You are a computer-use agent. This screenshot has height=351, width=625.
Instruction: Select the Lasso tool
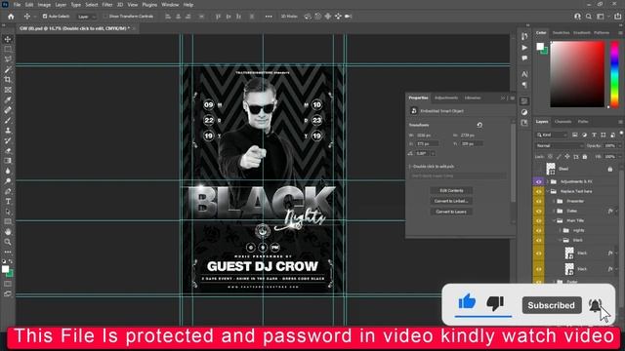click(x=8, y=59)
